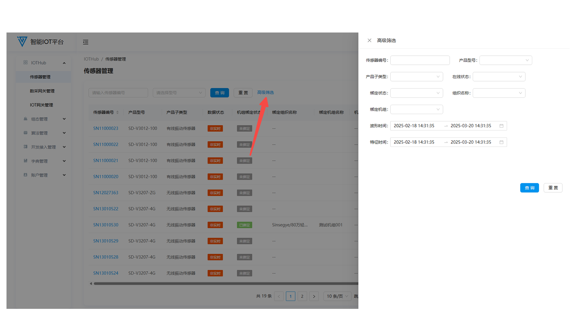The image size is (583, 327).
Task: Click 波形时间 start date 2025-02-18 14:31:35
Action: [414, 126]
